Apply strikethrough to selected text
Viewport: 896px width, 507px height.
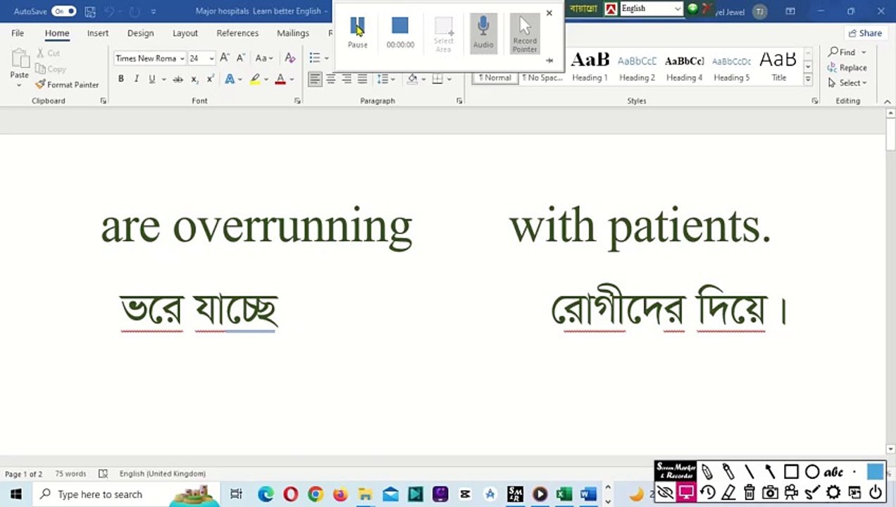pyautogui.click(x=178, y=79)
